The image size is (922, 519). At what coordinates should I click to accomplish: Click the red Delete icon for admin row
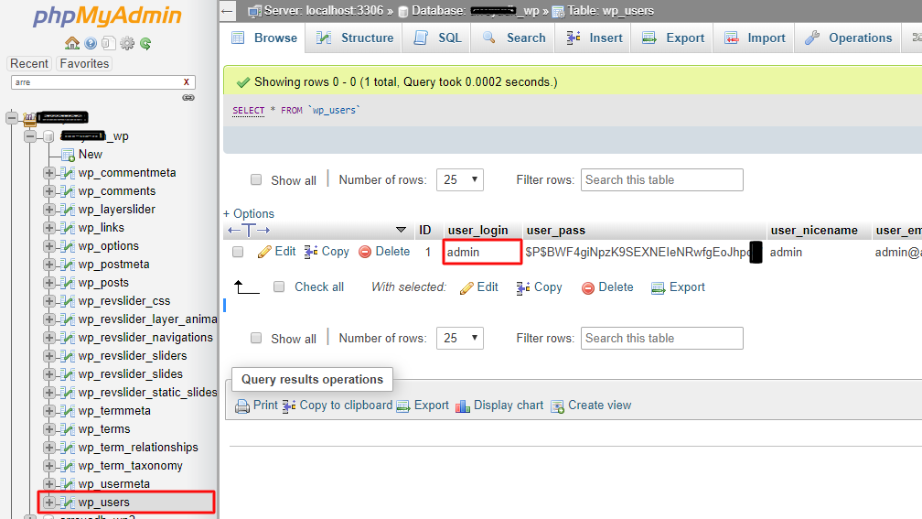point(365,252)
